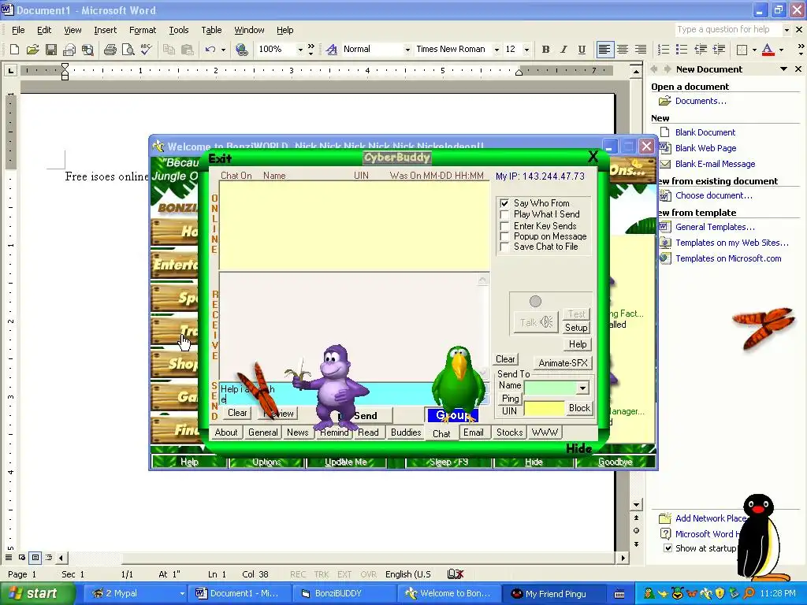Open the File menu in Word
The image size is (807, 605).
pos(18,30)
